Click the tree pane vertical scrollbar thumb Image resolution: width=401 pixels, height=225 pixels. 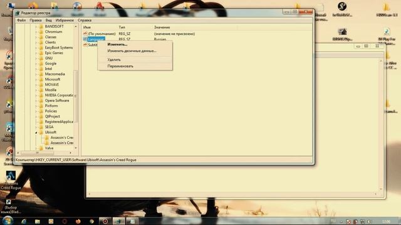click(76, 96)
